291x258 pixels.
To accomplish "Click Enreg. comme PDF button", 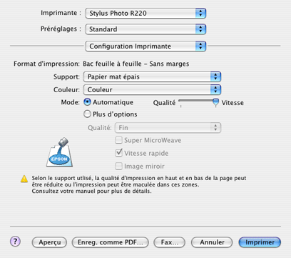I will coord(111,242).
